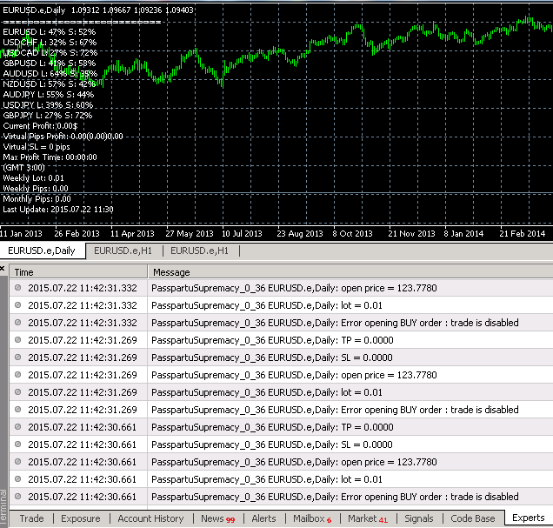Select the Experts tab
553x528 pixels.
click(529, 518)
